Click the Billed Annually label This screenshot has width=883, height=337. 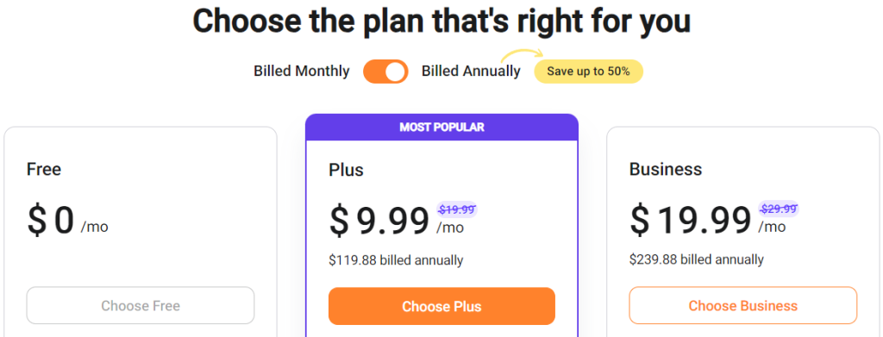(471, 72)
